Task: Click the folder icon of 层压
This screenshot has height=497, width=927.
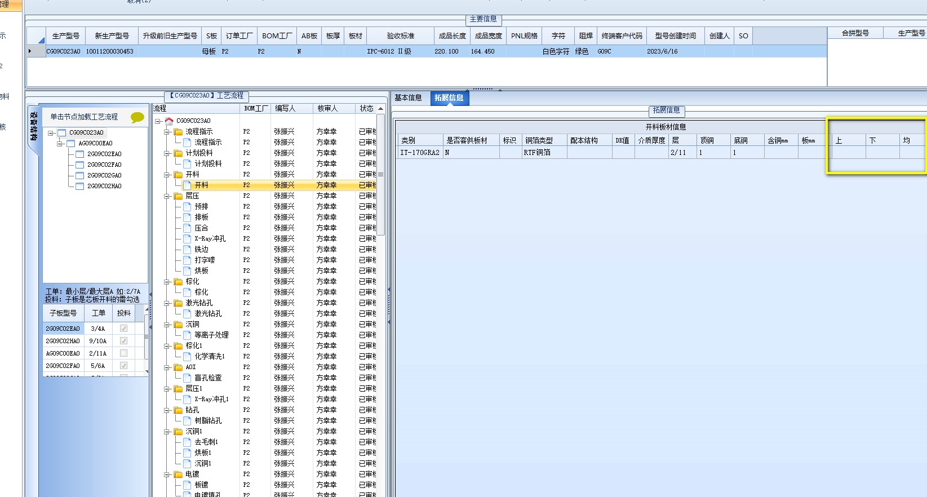Action: tap(178, 196)
